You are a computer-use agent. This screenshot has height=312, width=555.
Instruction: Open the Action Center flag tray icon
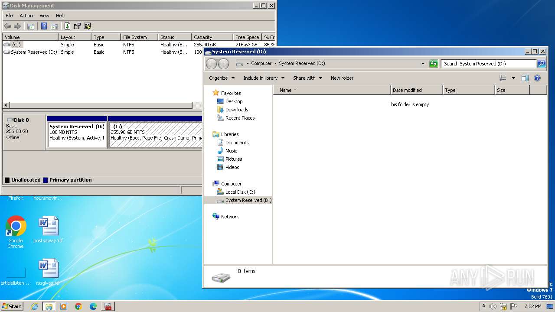point(514,306)
